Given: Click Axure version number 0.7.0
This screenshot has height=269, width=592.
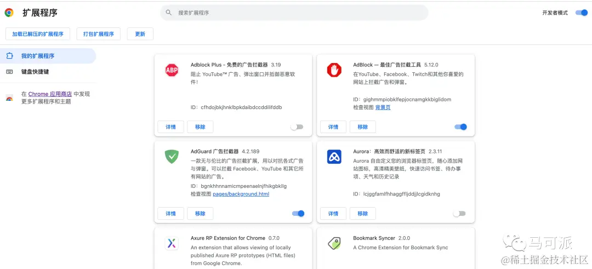Looking at the screenshot, I should (x=274, y=238).
